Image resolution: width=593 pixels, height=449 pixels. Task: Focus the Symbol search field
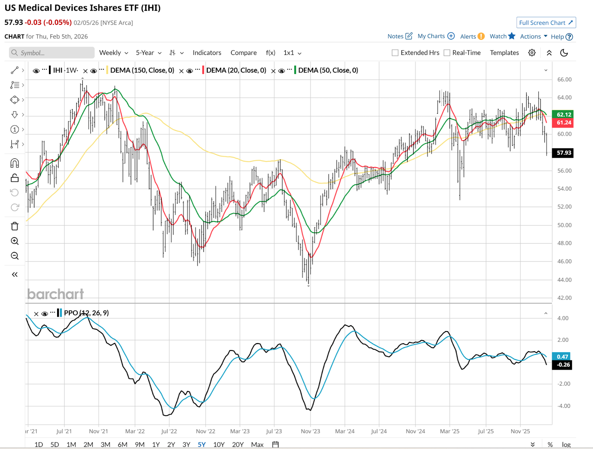(x=52, y=53)
